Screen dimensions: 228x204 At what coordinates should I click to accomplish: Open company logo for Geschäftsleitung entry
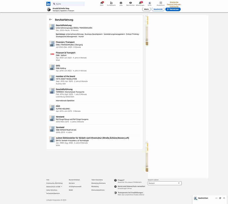(x=52, y=27)
